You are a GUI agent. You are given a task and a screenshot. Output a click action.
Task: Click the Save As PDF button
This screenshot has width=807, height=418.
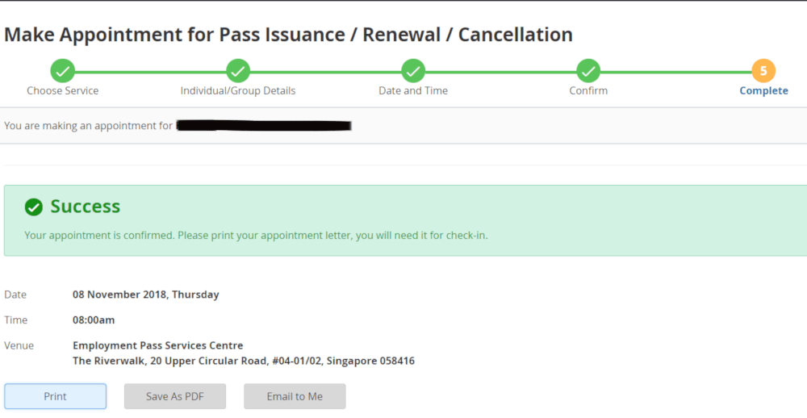[175, 396]
